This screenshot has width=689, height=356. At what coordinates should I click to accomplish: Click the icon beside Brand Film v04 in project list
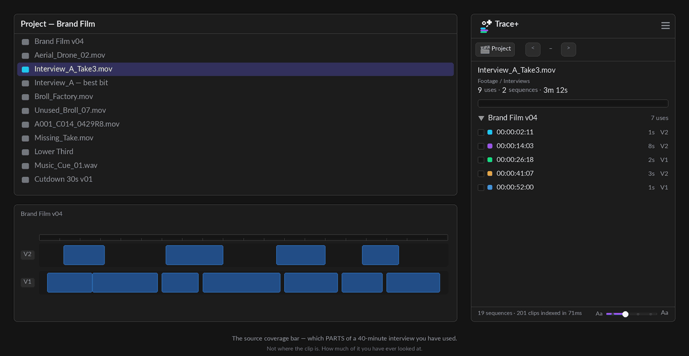click(25, 42)
